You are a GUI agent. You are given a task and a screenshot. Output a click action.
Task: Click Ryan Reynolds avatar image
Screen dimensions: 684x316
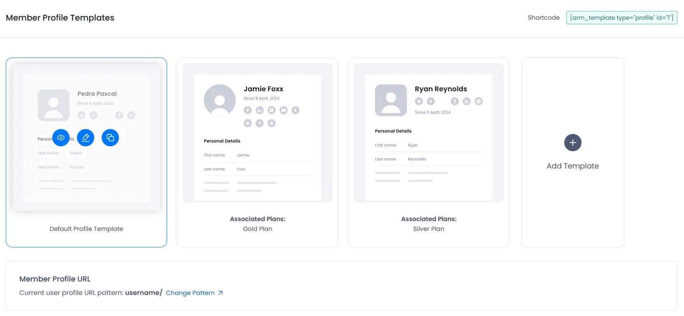(391, 100)
